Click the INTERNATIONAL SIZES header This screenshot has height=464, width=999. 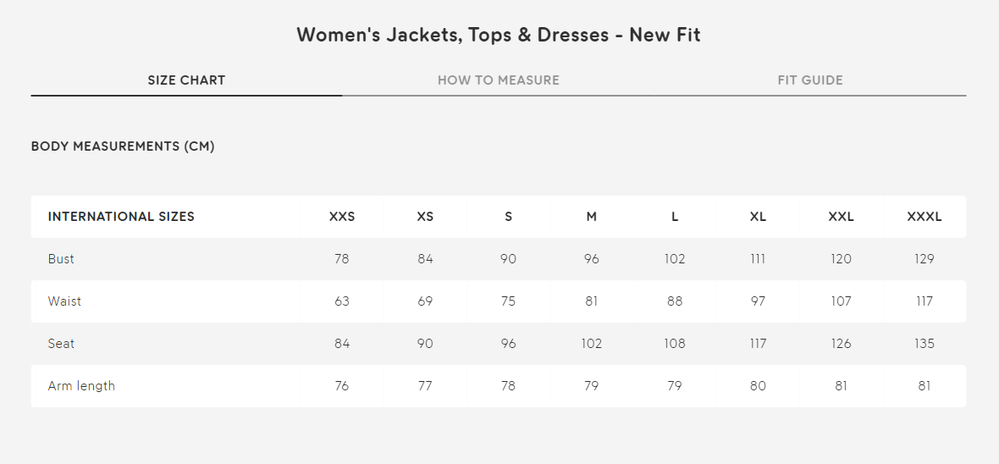pos(121,217)
